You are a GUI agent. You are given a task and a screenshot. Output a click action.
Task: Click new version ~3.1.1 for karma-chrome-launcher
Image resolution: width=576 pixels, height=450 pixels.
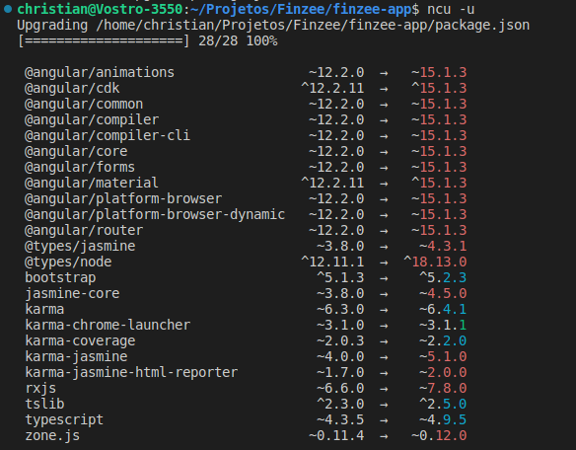point(443,326)
